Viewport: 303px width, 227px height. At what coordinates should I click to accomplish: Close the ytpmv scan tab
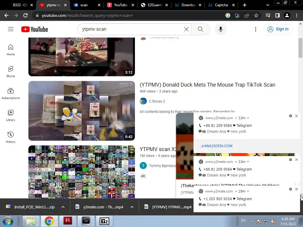click(65, 5)
